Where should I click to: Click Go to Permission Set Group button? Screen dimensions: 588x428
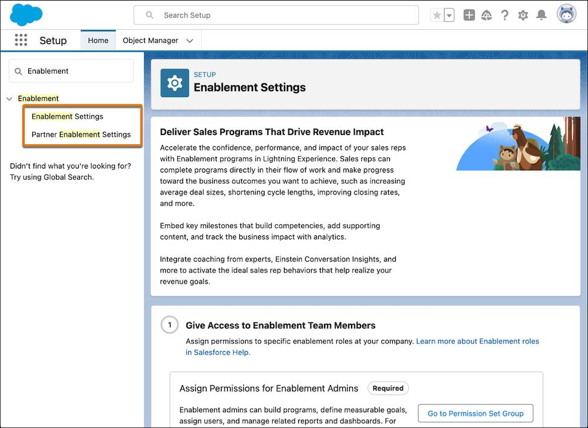[x=476, y=413]
